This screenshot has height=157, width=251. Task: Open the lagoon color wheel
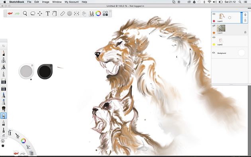pyautogui.click(x=24, y=141)
